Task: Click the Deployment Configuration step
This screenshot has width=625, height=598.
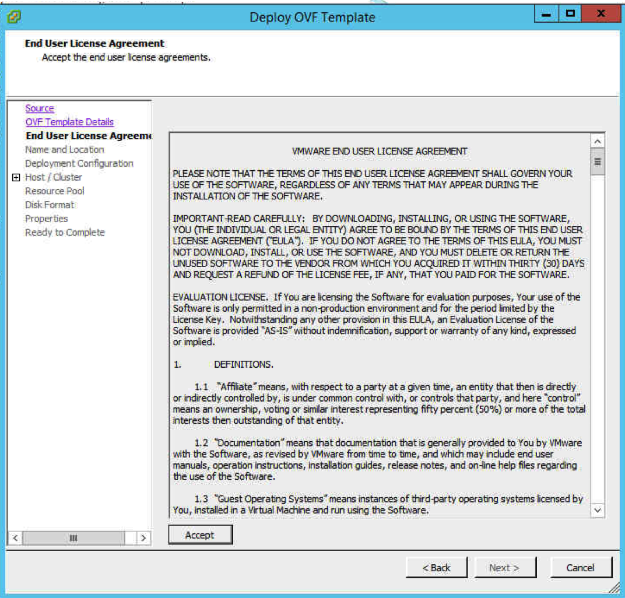Action: point(79,163)
